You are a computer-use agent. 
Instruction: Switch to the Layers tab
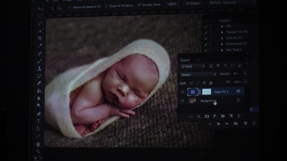(x=185, y=60)
